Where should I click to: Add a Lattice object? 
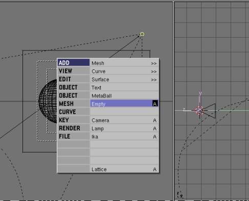coord(124,169)
